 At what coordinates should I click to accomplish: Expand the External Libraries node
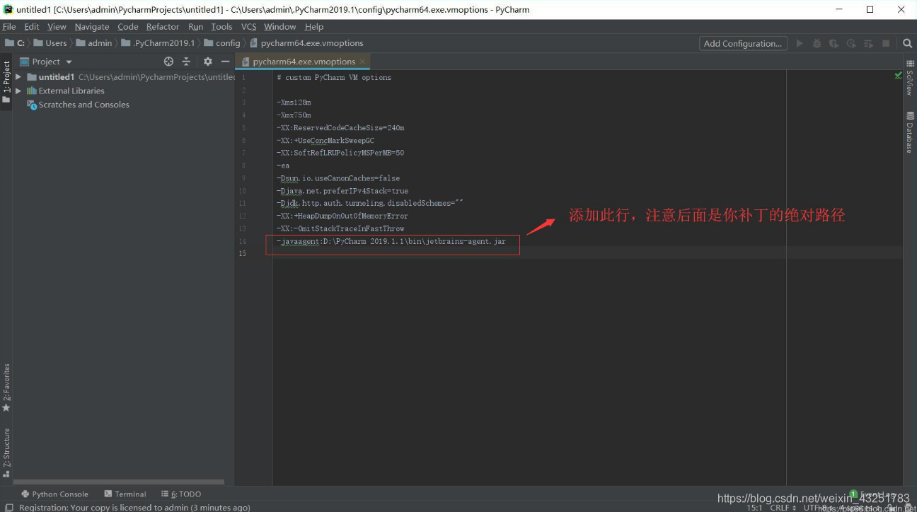click(x=18, y=91)
